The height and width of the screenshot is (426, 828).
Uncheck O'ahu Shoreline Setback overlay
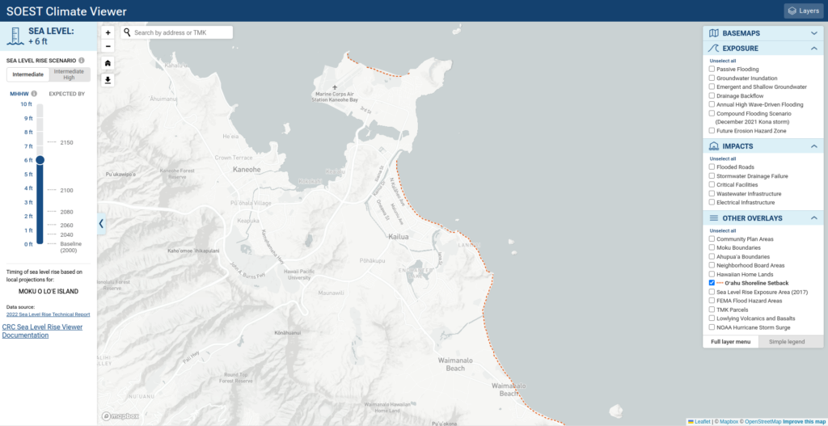pos(712,283)
